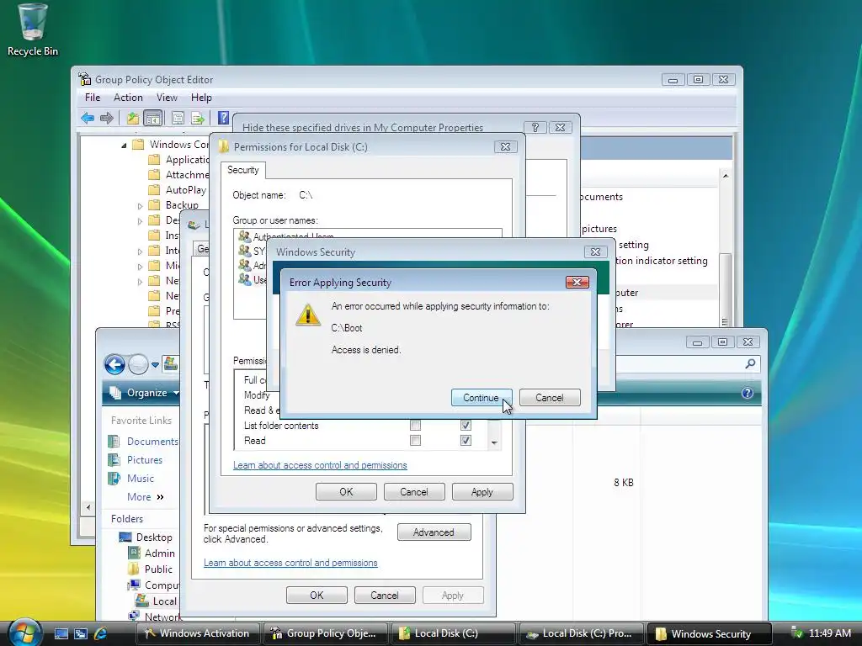Viewport: 862px width, 646px height.
Task: Click Properties icon in Group Policy toolbar
Action: pos(177,118)
